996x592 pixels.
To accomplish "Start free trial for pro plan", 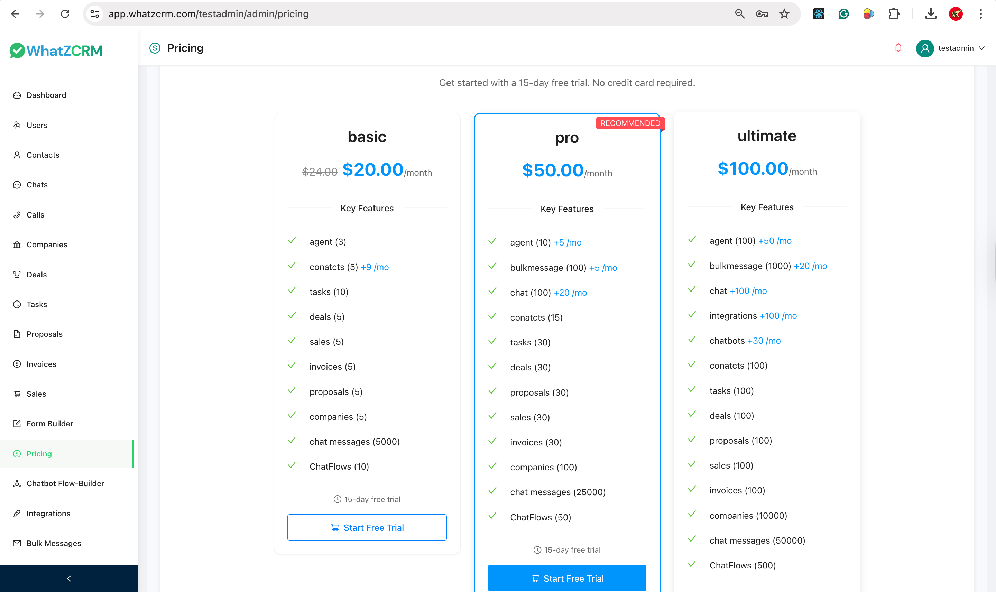I will tap(566, 577).
